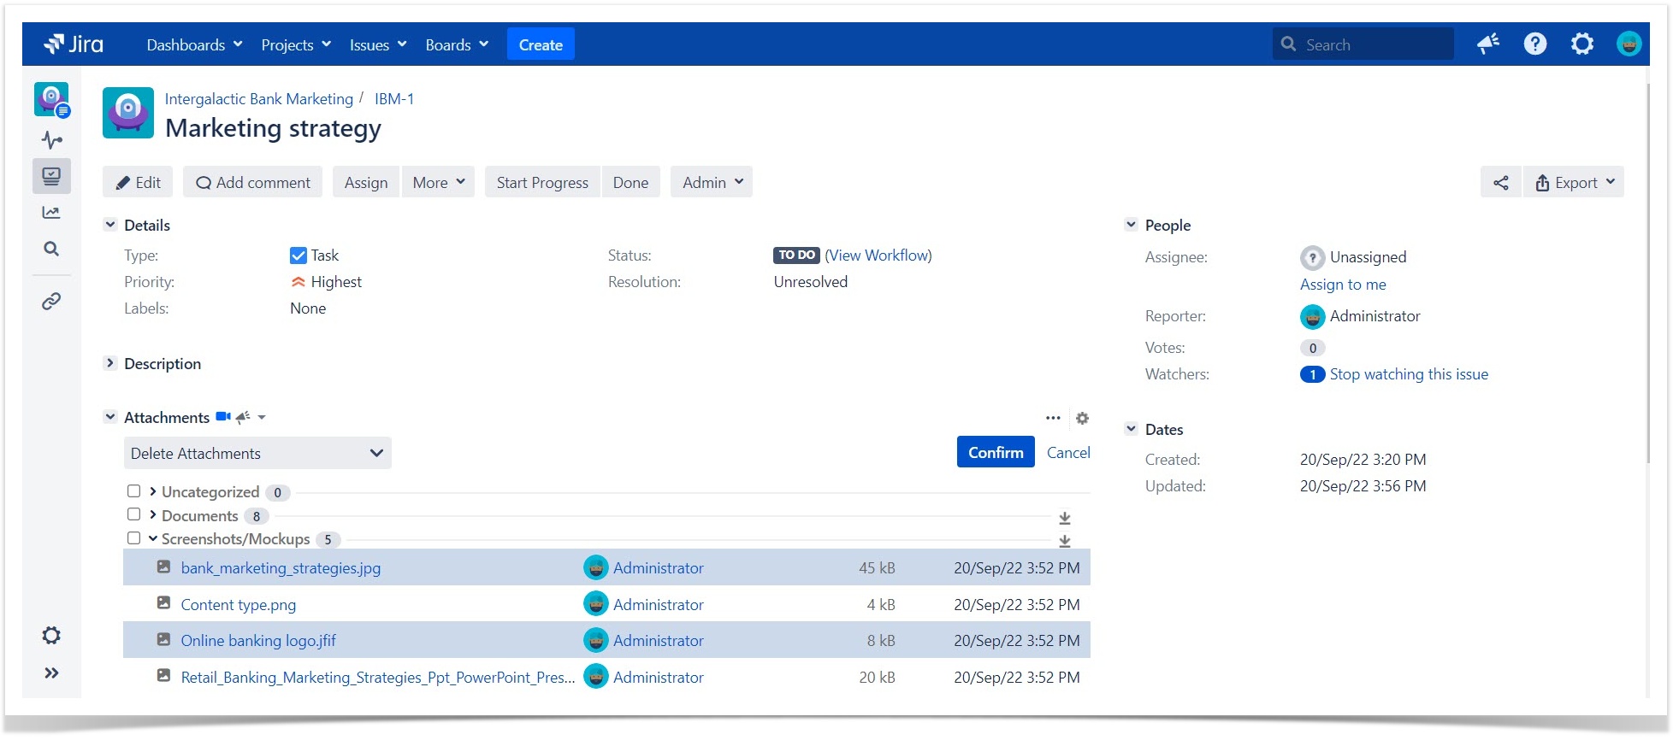This screenshot has width=1679, height=740.
Task: Open the activity pulse icon in sidebar
Action: coord(51,139)
